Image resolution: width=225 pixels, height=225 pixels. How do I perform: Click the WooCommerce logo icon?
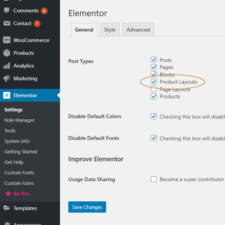7,40
